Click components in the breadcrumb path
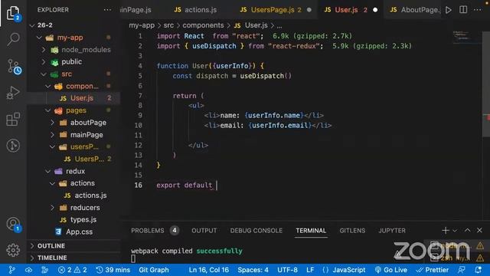 pyautogui.click(x=203, y=25)
